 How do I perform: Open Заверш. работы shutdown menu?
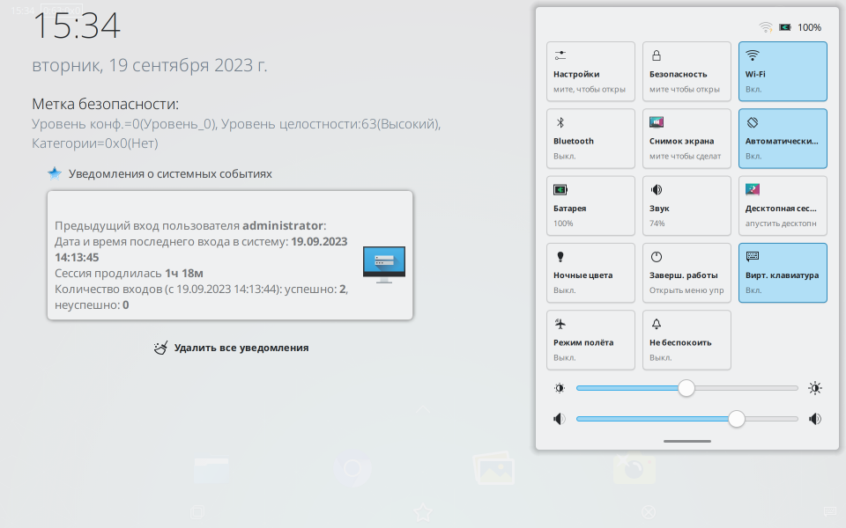[686, 273]
